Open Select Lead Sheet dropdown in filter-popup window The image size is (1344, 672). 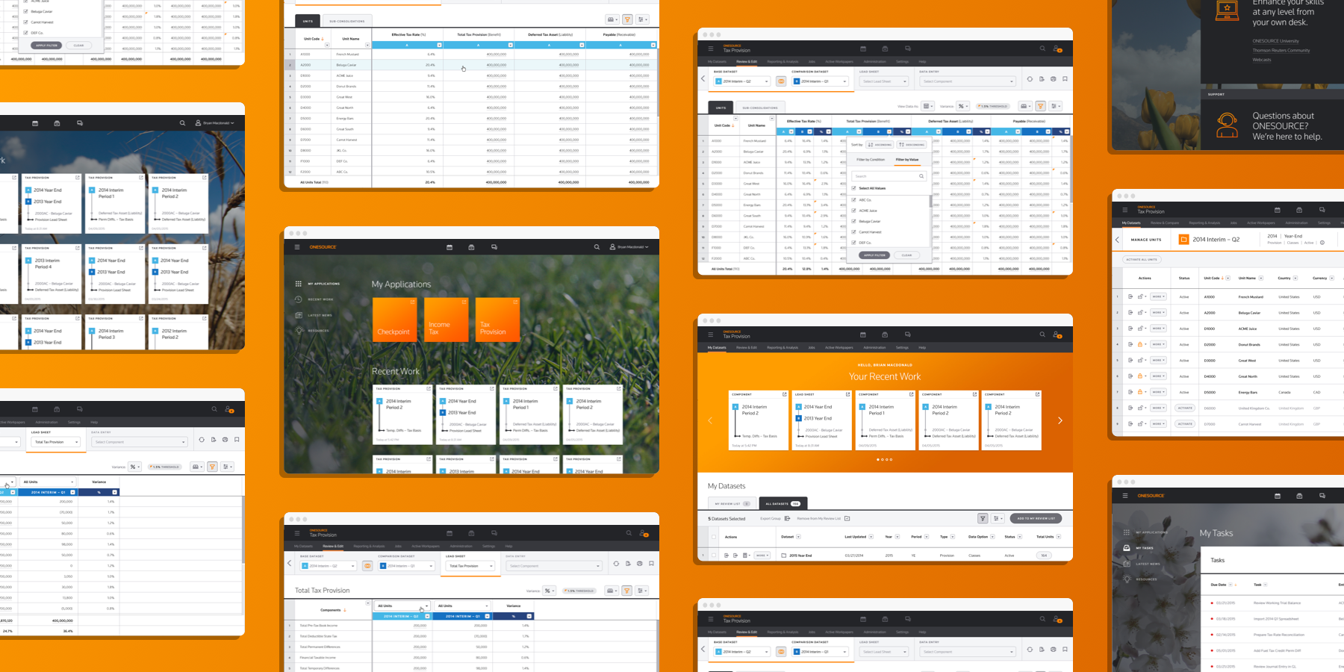click(884, 81)
